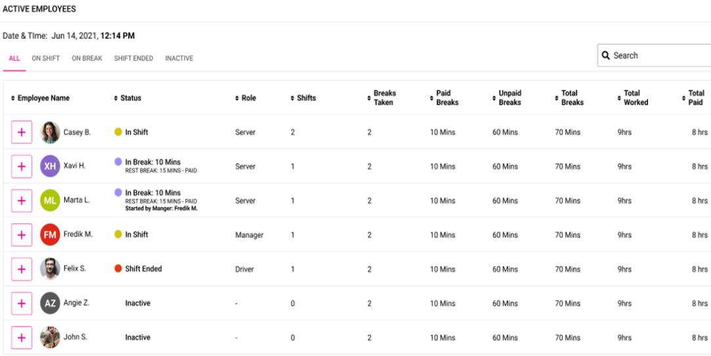The image size is (711, 356).
Task: Click John S.'s profile photo
Action: [50, 337]
